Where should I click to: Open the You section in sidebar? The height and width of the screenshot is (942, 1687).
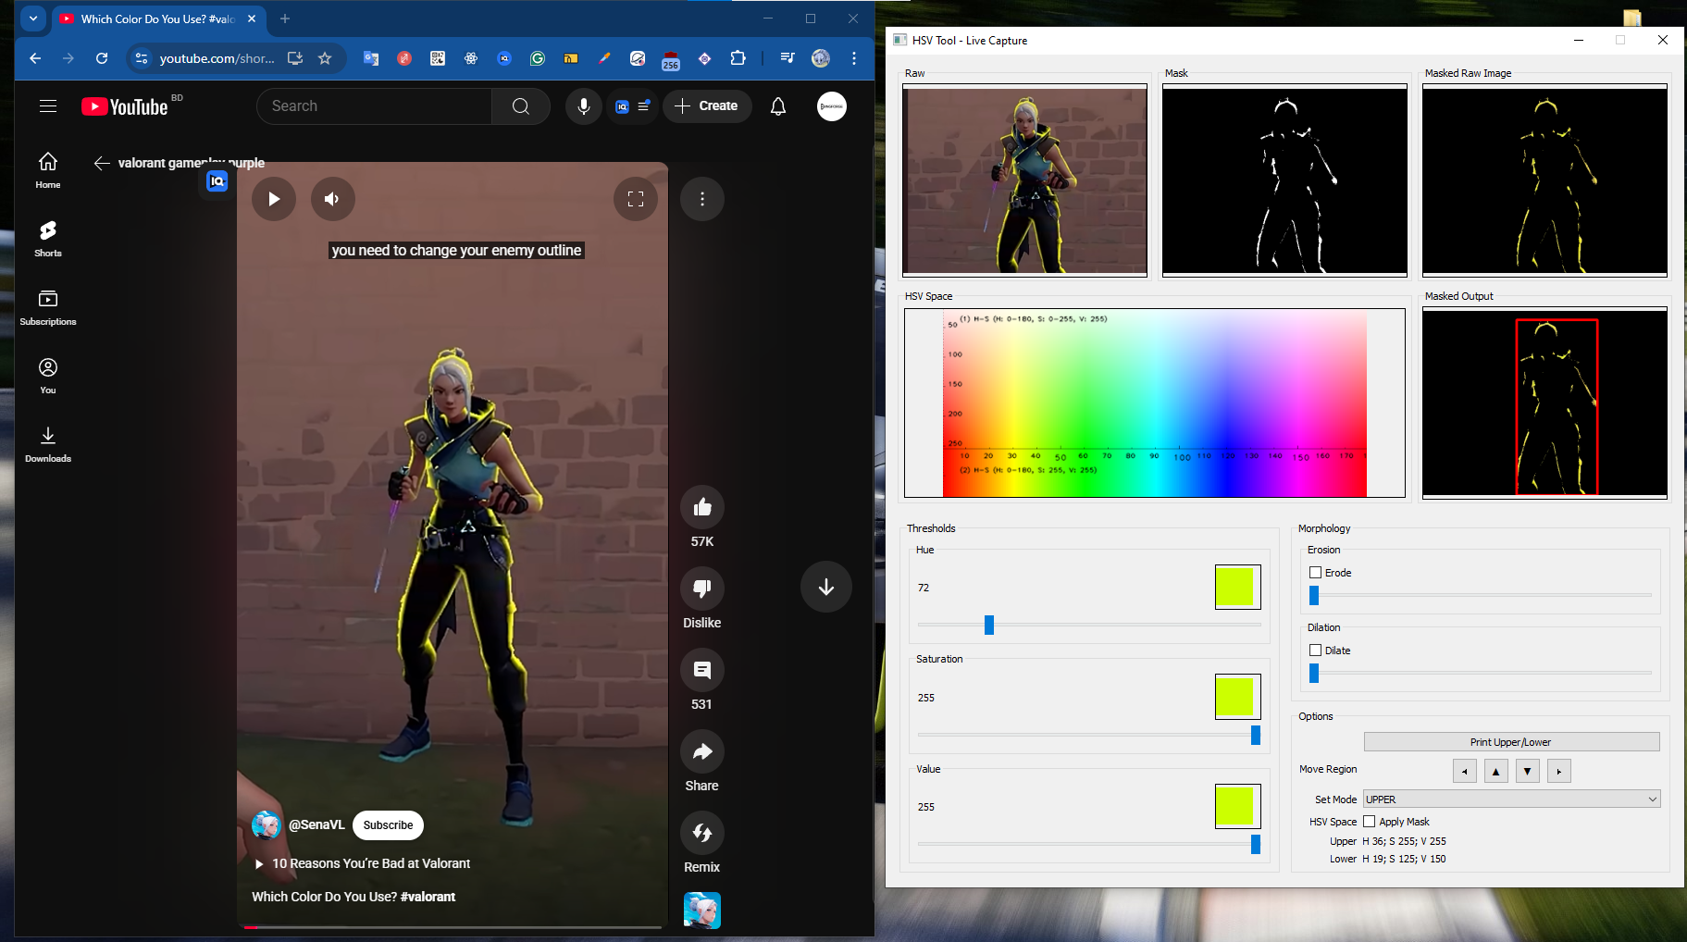click(x=48, y=376)
